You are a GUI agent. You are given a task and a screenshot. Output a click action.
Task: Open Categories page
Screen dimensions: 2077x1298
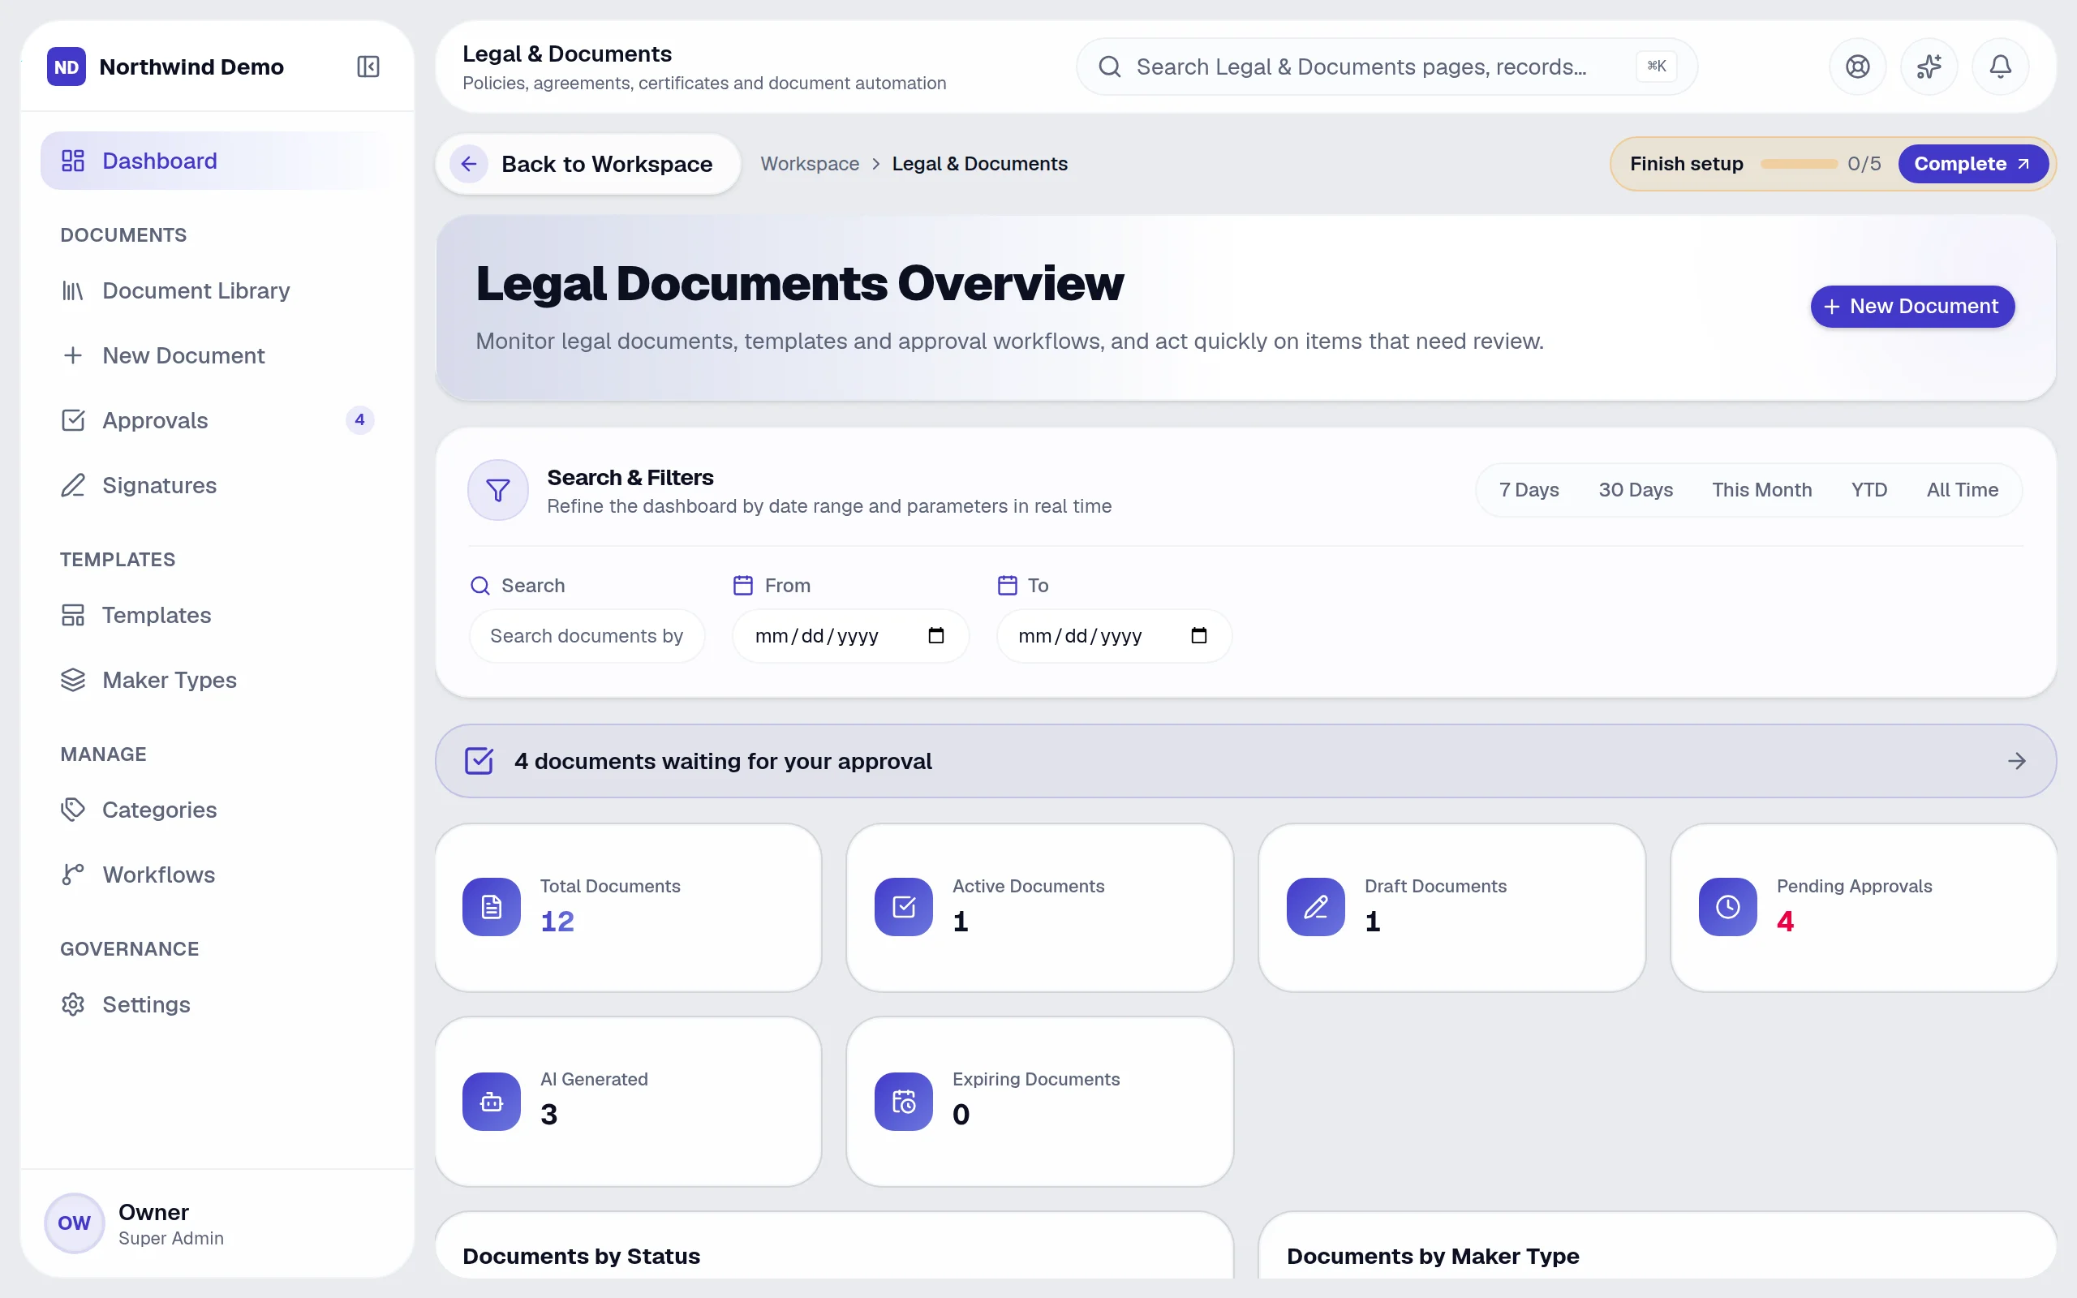(x=218, y=810)
